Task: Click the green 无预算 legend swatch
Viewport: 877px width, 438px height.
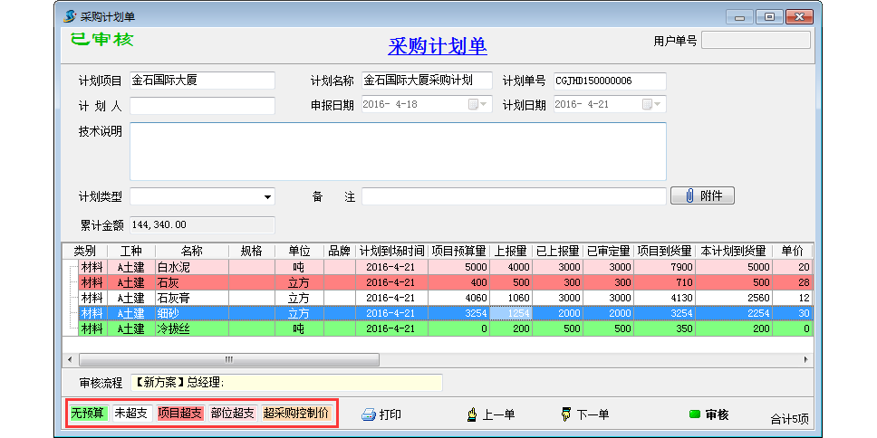Action: [88, 414]
